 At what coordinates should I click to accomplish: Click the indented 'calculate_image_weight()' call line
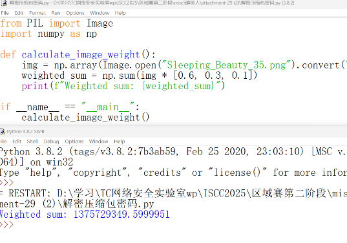tap(85, 117)
